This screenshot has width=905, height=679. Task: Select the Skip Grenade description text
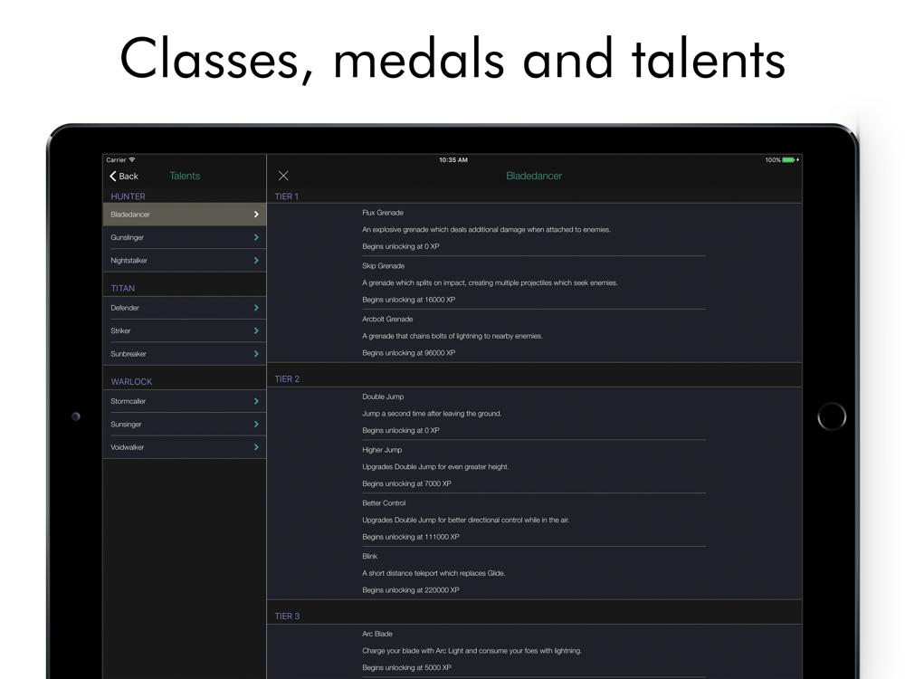(490, 282)
